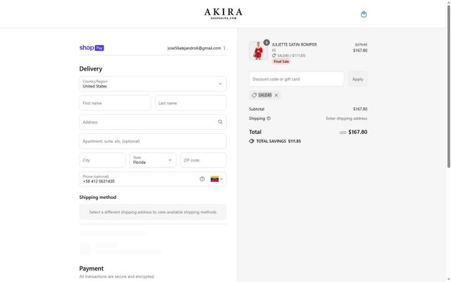Click the AKIRA store logo

[223, 13]
